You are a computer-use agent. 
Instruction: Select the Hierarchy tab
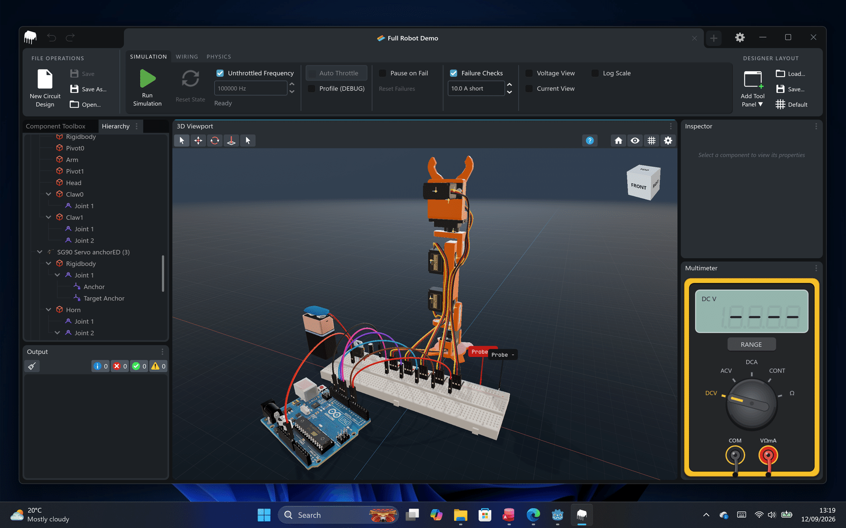pos(115,126)
